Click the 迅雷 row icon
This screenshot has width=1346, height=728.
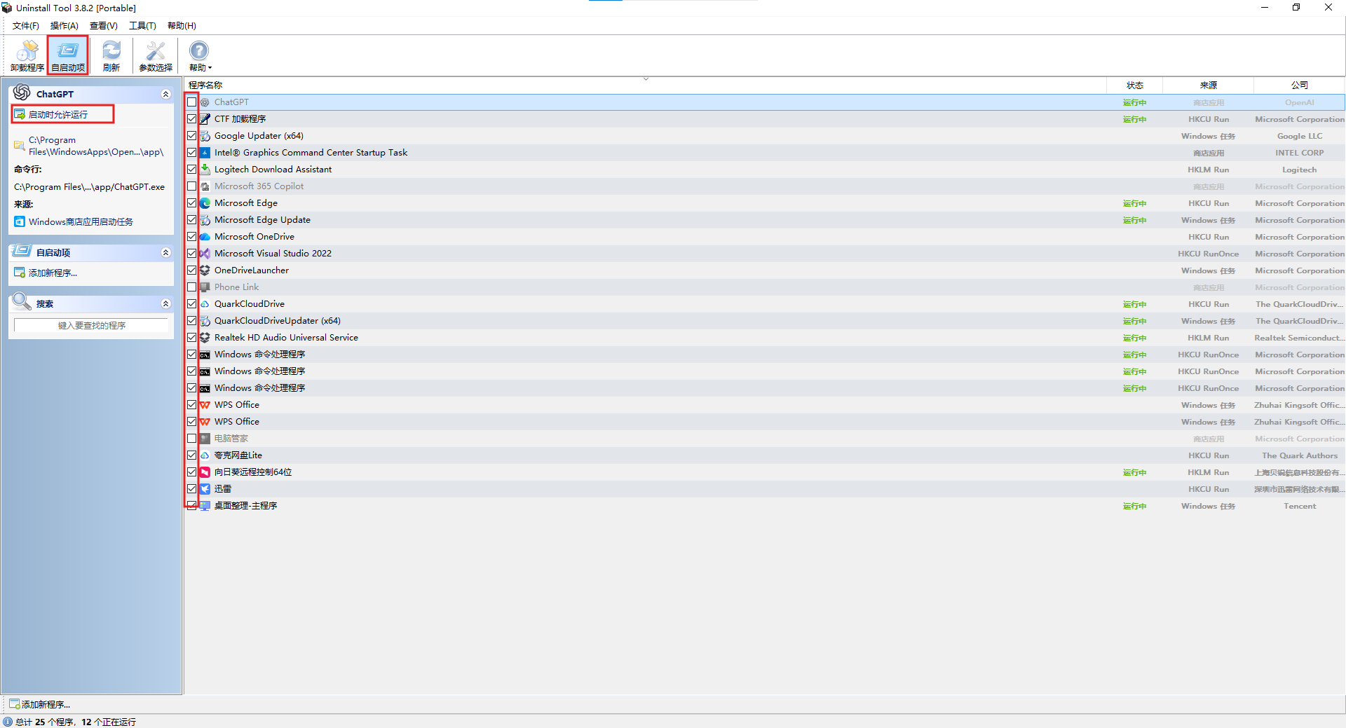(x=205, y=489)
